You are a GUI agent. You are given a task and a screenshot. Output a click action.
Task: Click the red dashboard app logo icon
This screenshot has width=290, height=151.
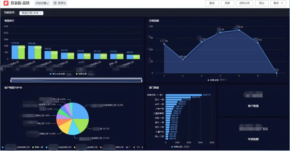(5, 3)
